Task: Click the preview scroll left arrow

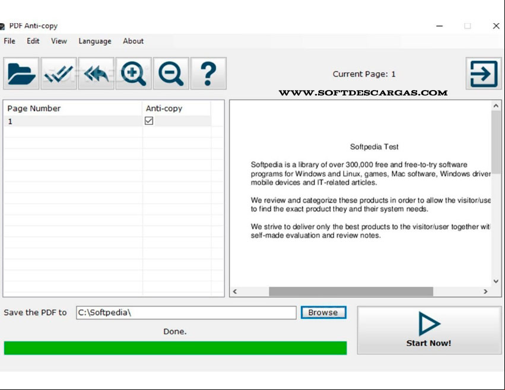Action: pyautogui.click(x=235, y=292)
